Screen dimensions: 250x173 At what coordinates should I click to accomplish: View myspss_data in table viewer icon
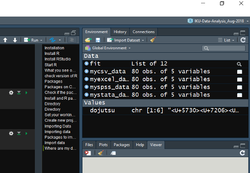239,87
